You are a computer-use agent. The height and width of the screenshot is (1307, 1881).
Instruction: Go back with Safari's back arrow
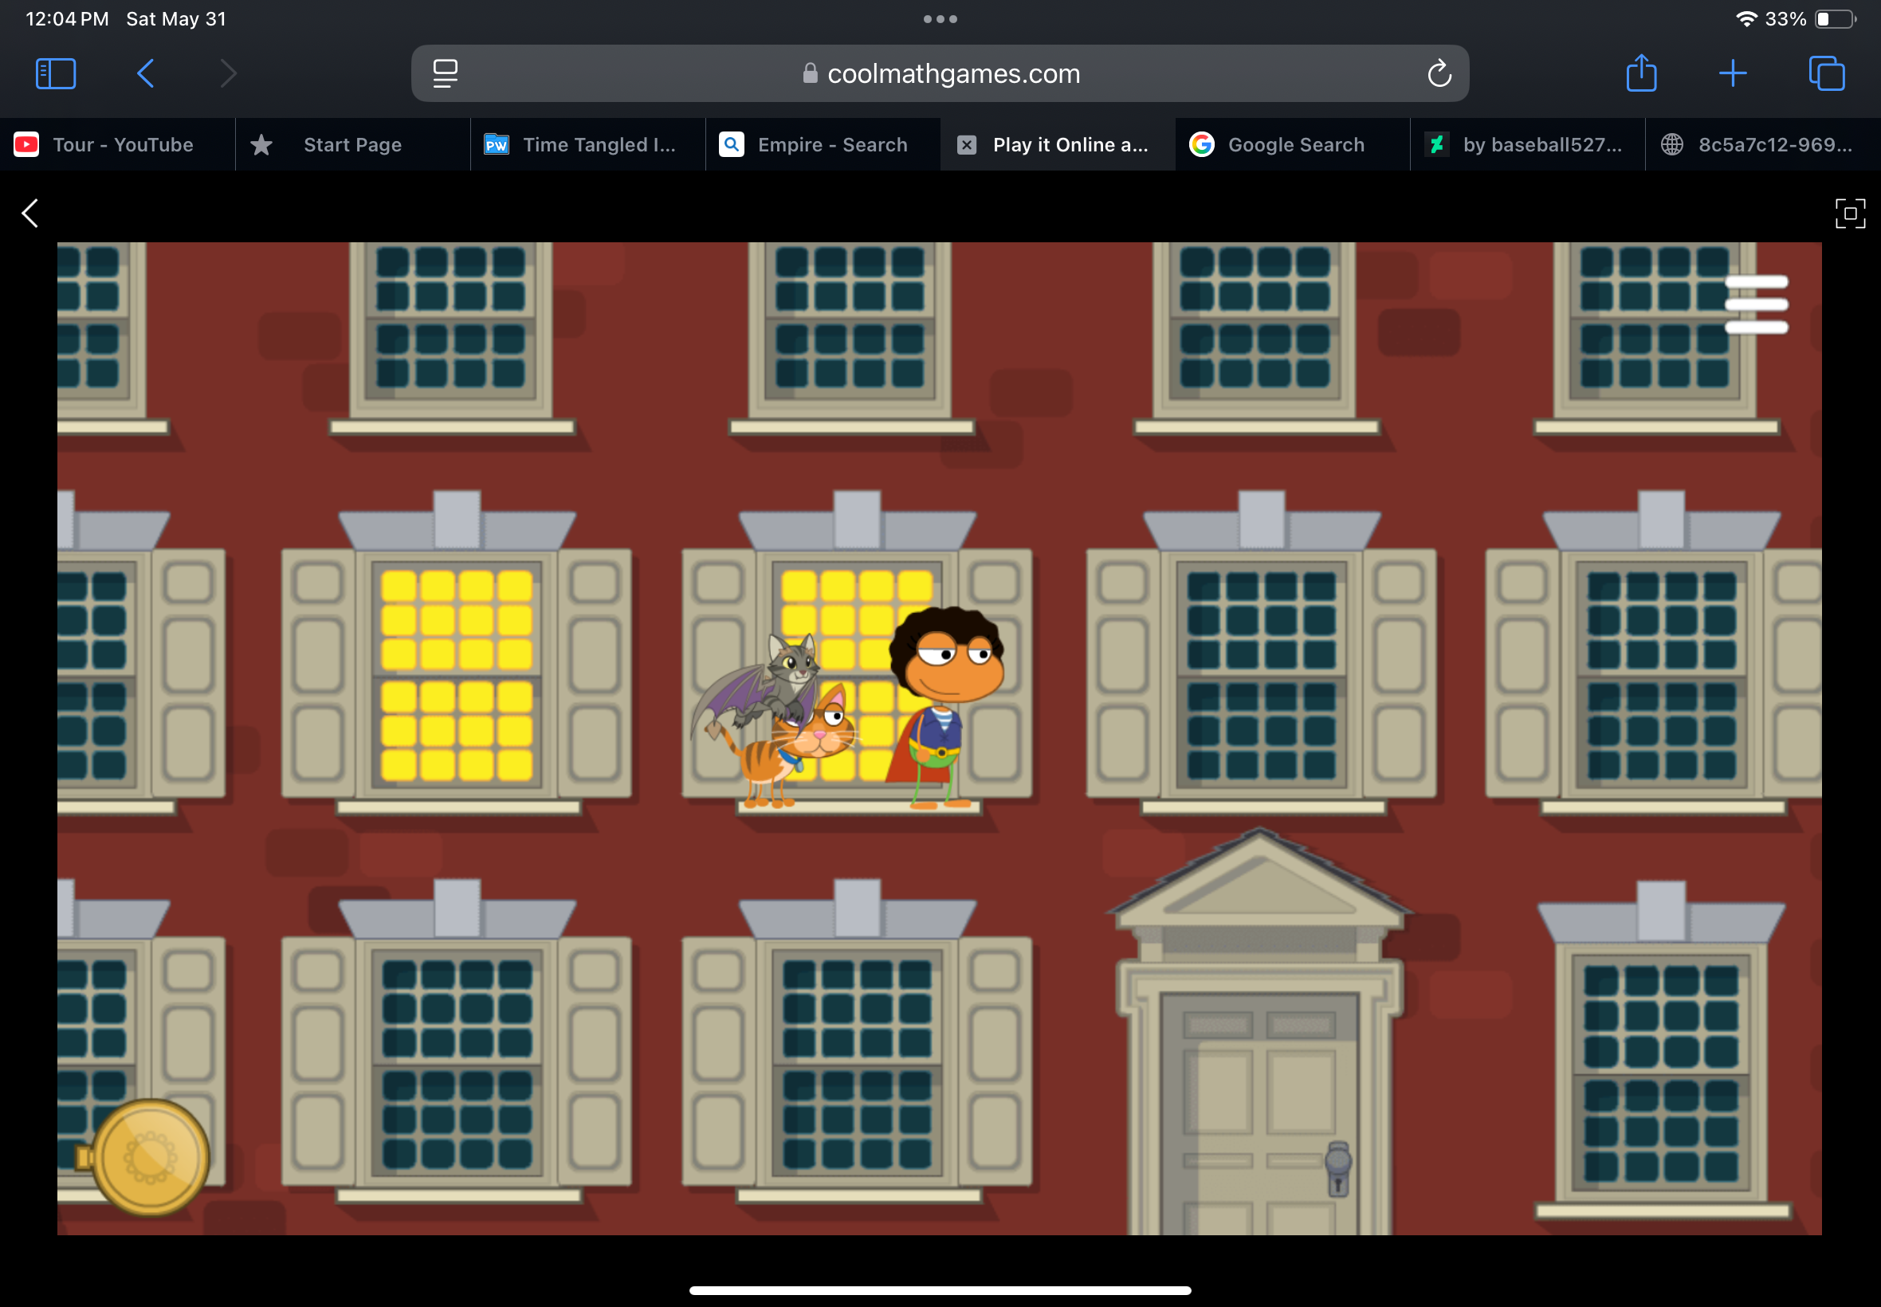click(145, 73)
